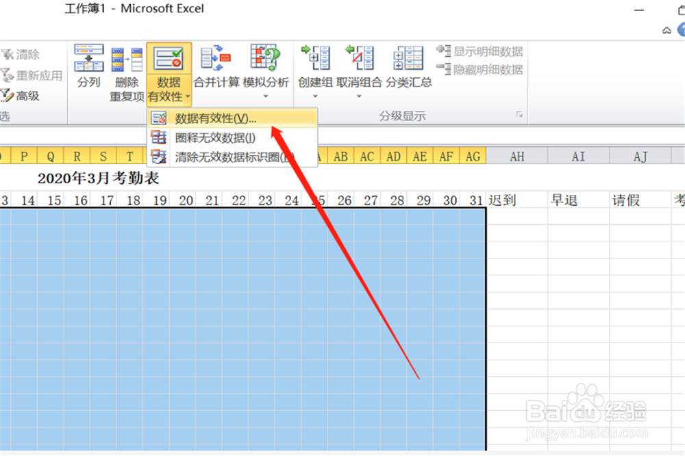
Task: Click the Group (创建组) icon
Action: [x=315, y=57]
